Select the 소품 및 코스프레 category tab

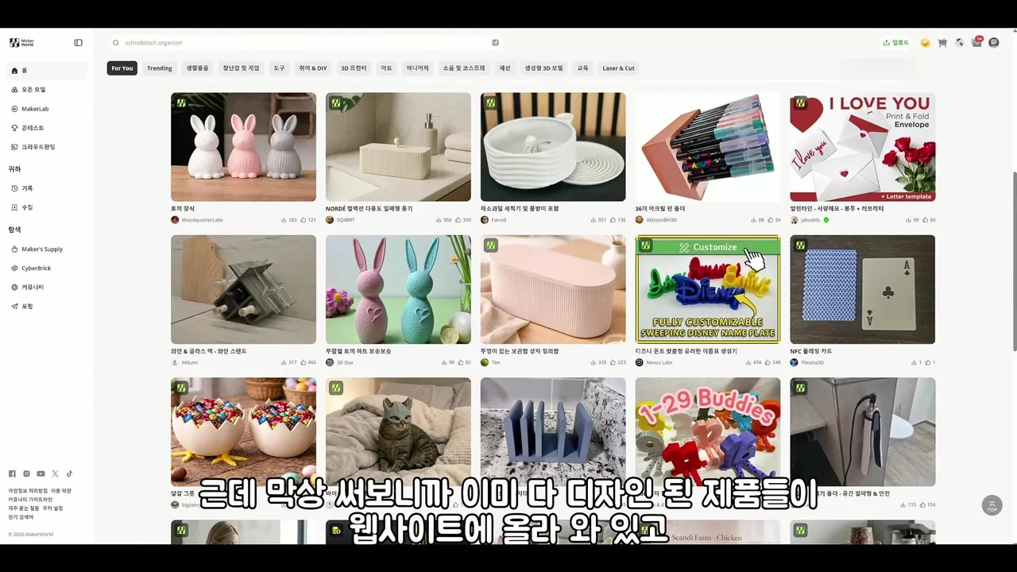(463, 68)
